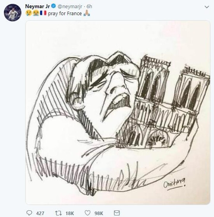Open the attached cathedral sketch image
Viewport: 214px width, 217px height.
tap(118, 112)
